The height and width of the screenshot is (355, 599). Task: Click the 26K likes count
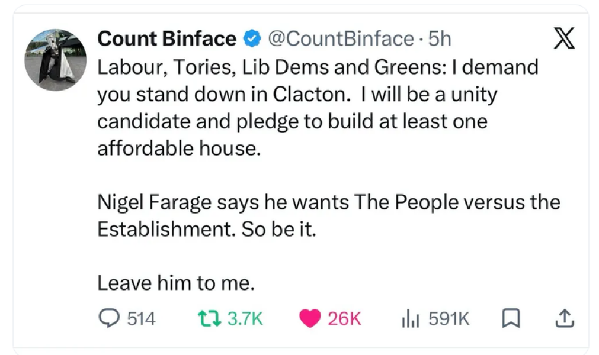click(344, 318)
